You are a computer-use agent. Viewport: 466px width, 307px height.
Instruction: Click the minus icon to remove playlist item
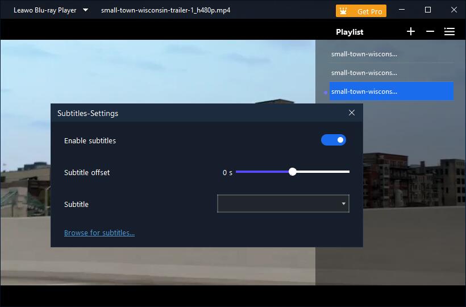pos(430,32)
